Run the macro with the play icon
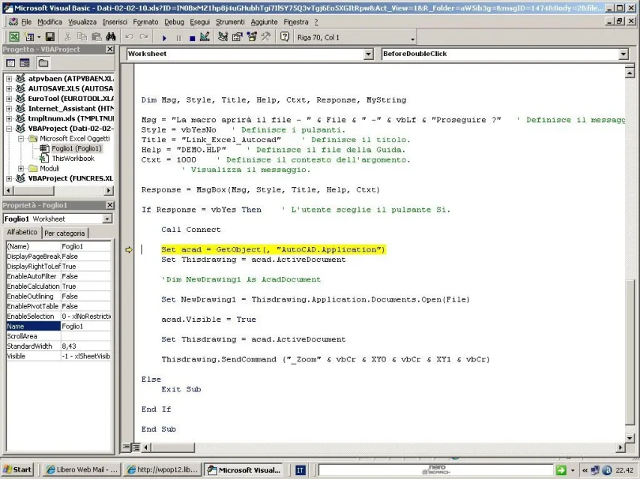Viewport: 640px width, 479px height. click(x=164, y=38)
